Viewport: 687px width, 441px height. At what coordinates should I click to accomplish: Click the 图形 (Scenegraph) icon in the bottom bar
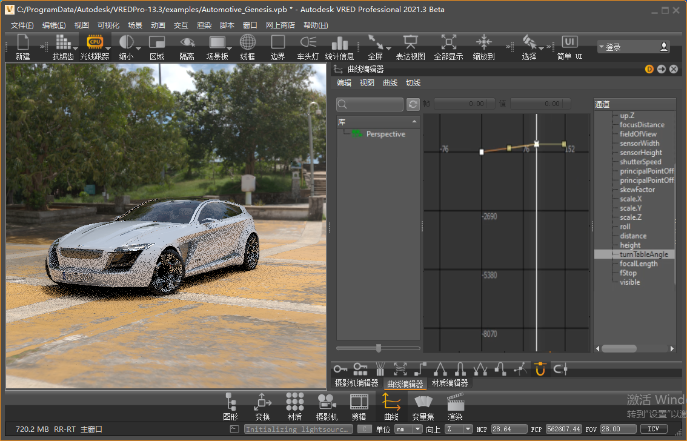pos(230,406)
